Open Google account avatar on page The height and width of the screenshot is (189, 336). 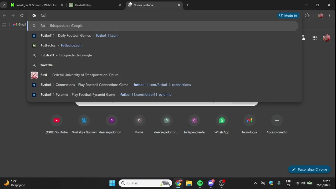coord(326,38)
